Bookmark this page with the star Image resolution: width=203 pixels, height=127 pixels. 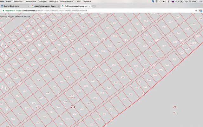click(196, 10)
